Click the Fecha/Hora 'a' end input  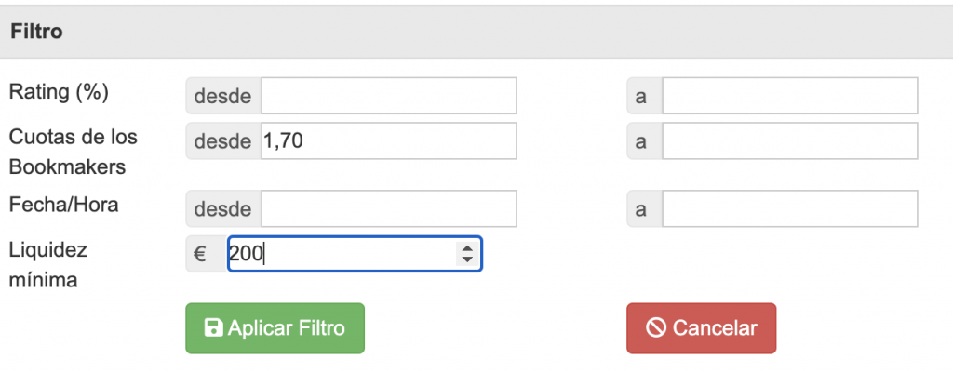[x=789, y=209]
